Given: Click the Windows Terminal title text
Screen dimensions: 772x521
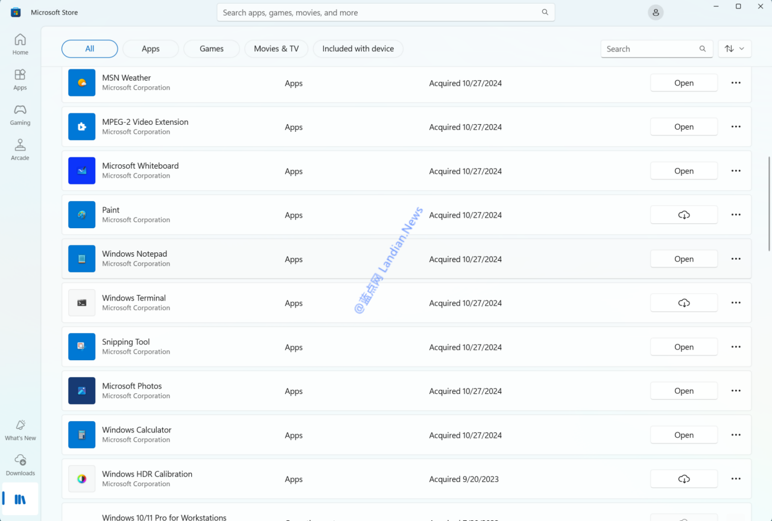Looking at the screenshot, I should click(134, 298).
